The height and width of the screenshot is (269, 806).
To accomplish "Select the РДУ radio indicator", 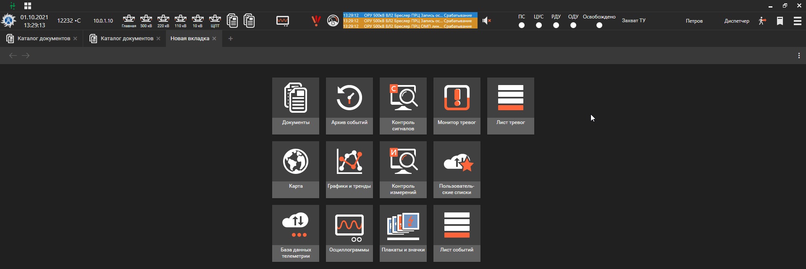I will click(x=556, y=25).
